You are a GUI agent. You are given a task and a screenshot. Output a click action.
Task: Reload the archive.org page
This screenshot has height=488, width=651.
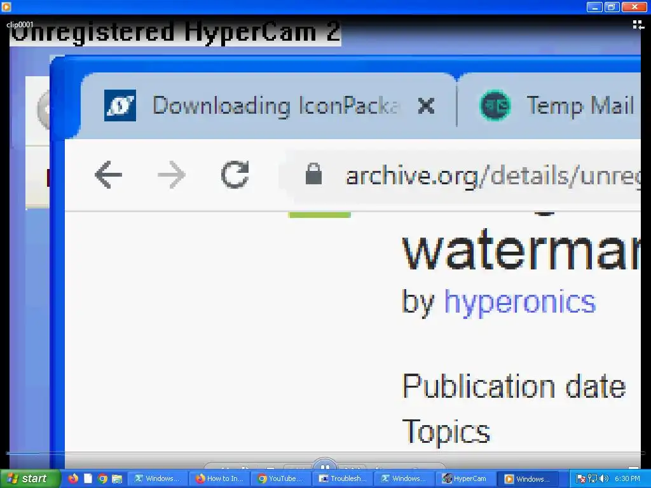235,175
